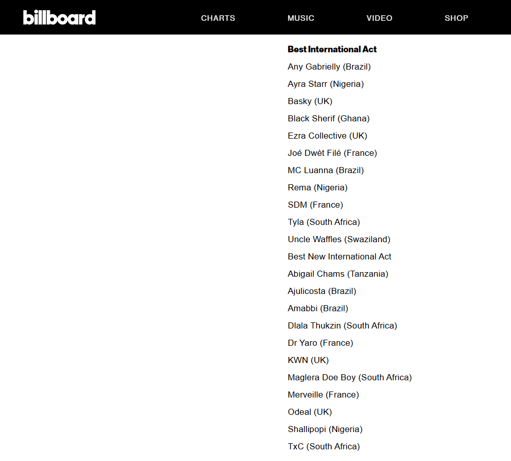Select Black Sherif (Ghana) line

pyautogui.click(x=329, y=119)
